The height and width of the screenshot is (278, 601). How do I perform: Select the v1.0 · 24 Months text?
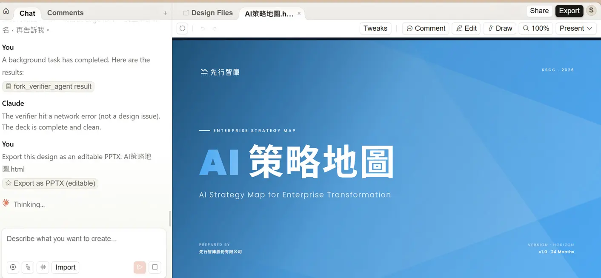[556, 252]
